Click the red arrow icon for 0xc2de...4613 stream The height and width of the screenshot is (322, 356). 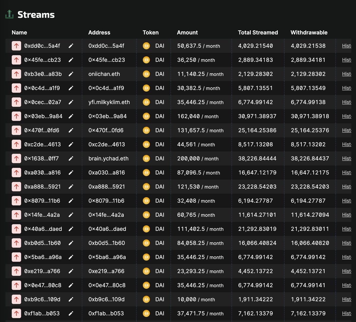pos(16,144)
